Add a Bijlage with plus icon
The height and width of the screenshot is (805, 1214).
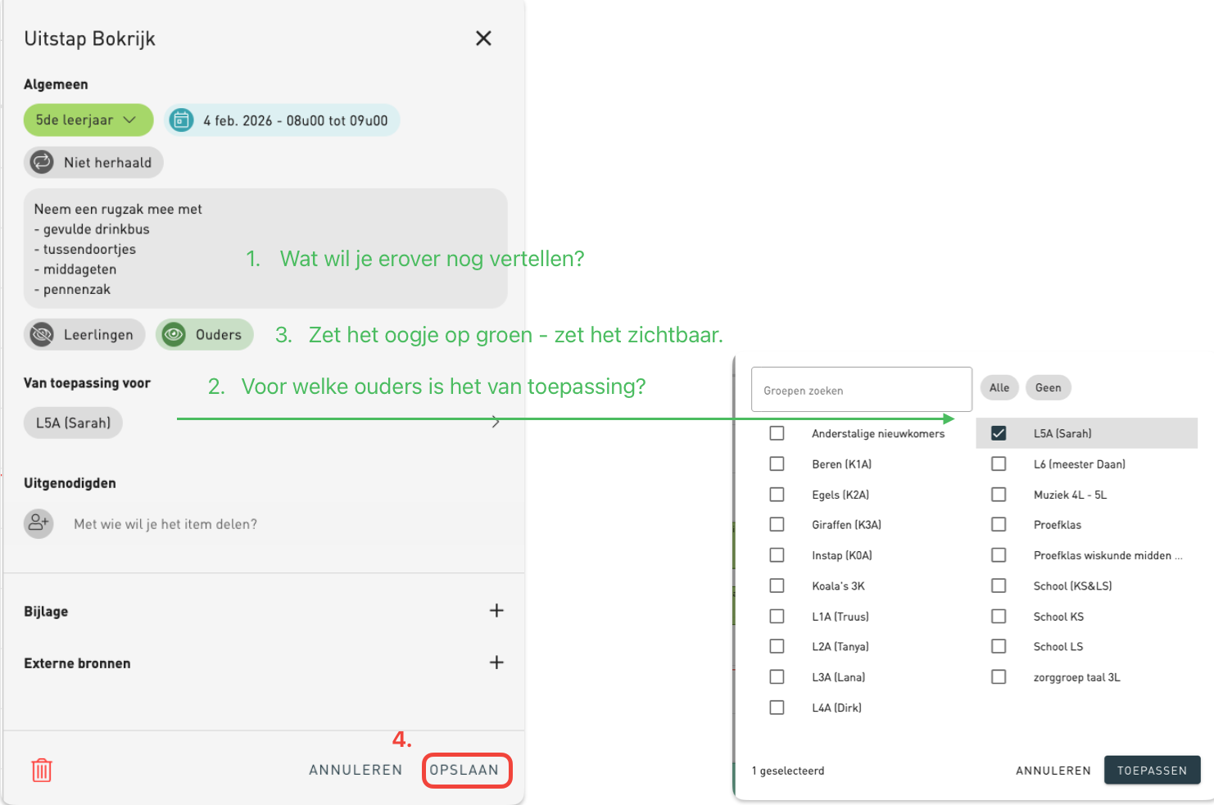pyautogui.click(x=496, y=611)
